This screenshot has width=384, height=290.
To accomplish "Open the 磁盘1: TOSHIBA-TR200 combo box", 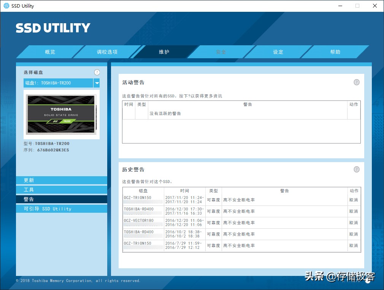I will pyautogui.click(x=58, y=83).
